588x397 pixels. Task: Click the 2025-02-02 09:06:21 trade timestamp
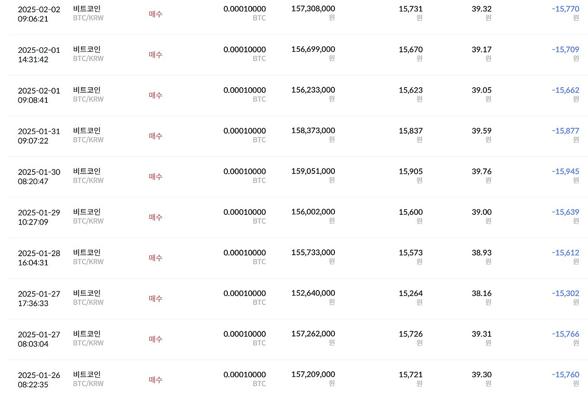click(x=39, y=14)
